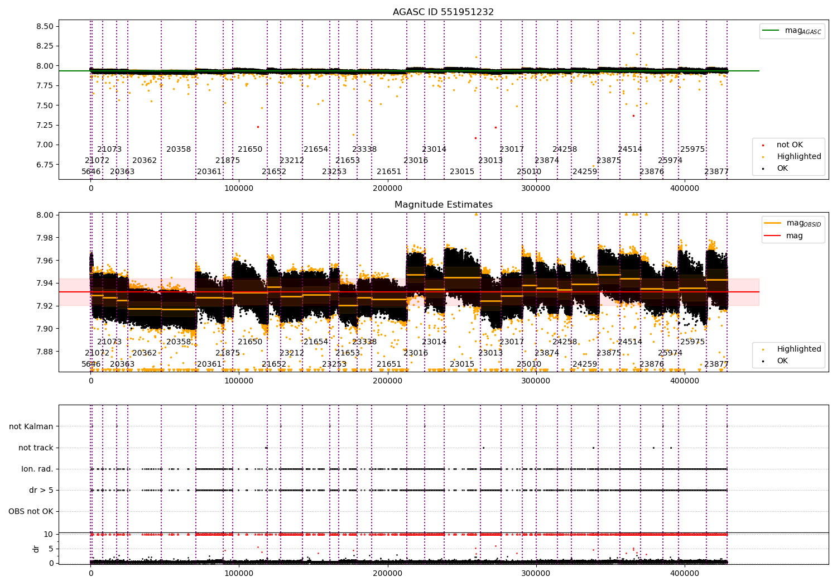This screenshot has width=837, height=586.
Task: Click obsid label 23877 in the top panel
Action: [x=716, y=171]
